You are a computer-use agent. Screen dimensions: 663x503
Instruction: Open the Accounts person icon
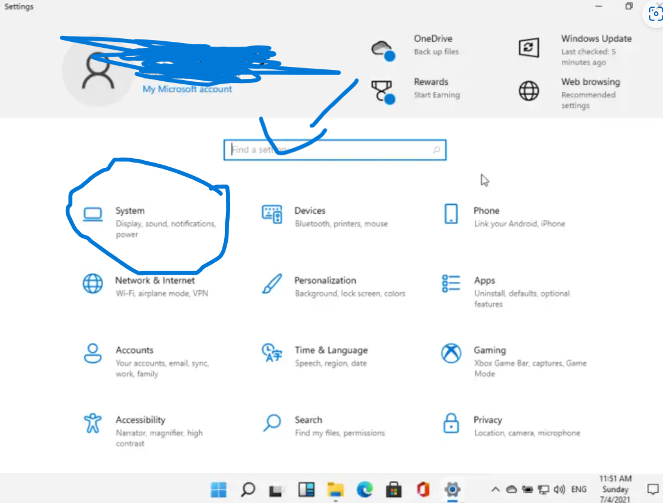point(93,354)
